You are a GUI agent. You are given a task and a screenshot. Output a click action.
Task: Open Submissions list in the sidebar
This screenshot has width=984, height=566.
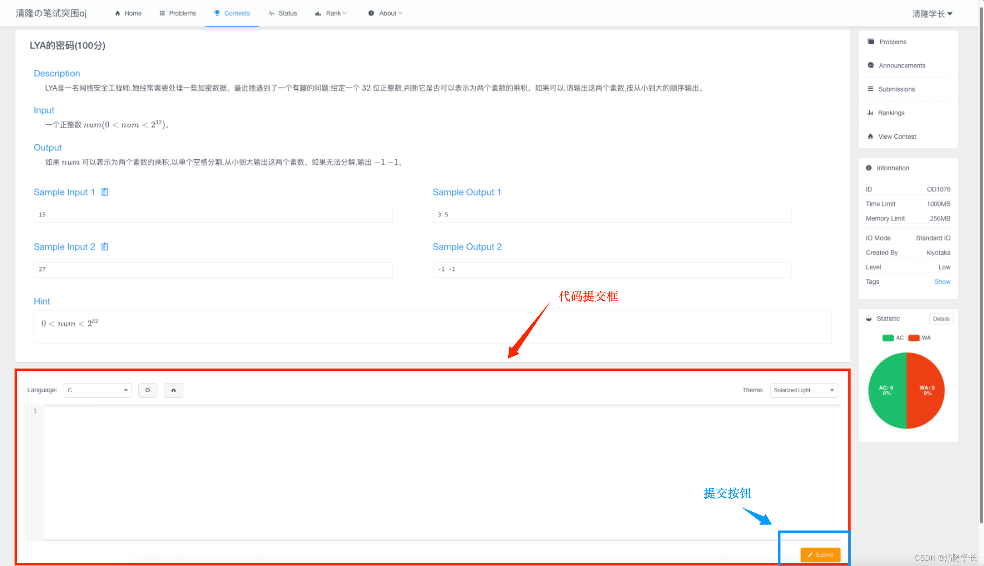tap(896, 89)
